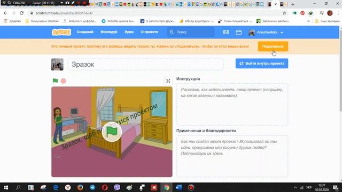342x192 pixels.
Task: Go back in browser
Action: [5, 13]
